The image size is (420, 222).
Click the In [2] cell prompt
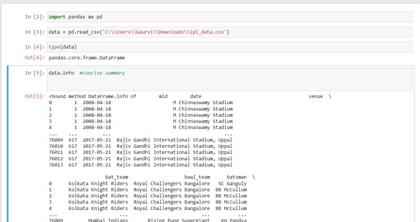pos(35,17)
